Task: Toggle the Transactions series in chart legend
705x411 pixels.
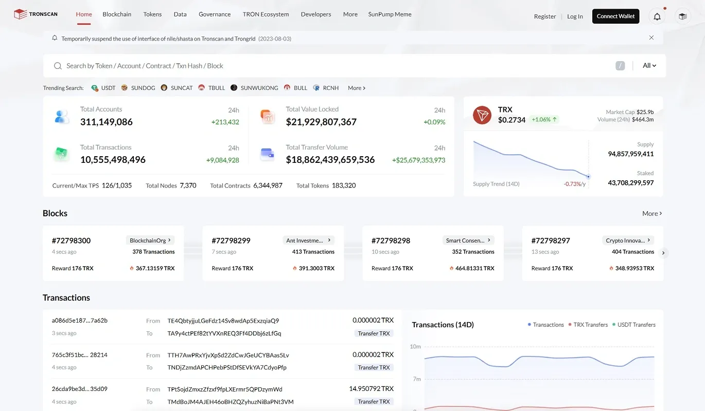Action: pos(546,325)
